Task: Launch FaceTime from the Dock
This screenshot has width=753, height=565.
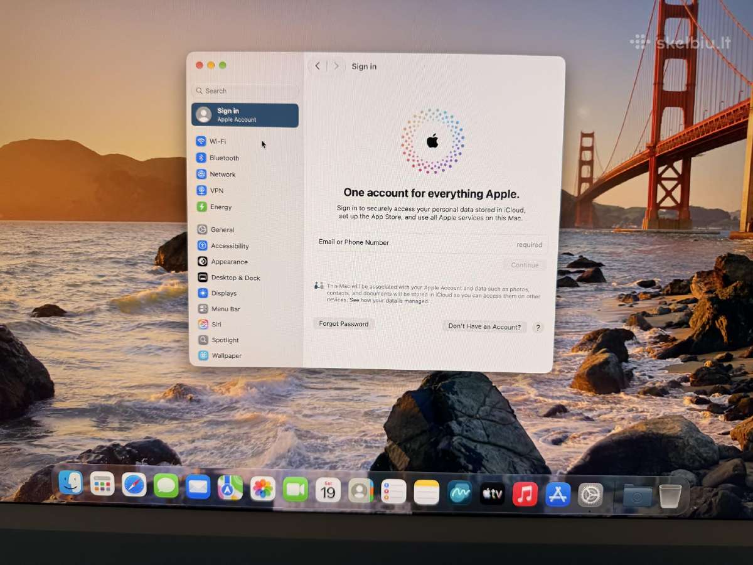Action: tap(296, 490)
